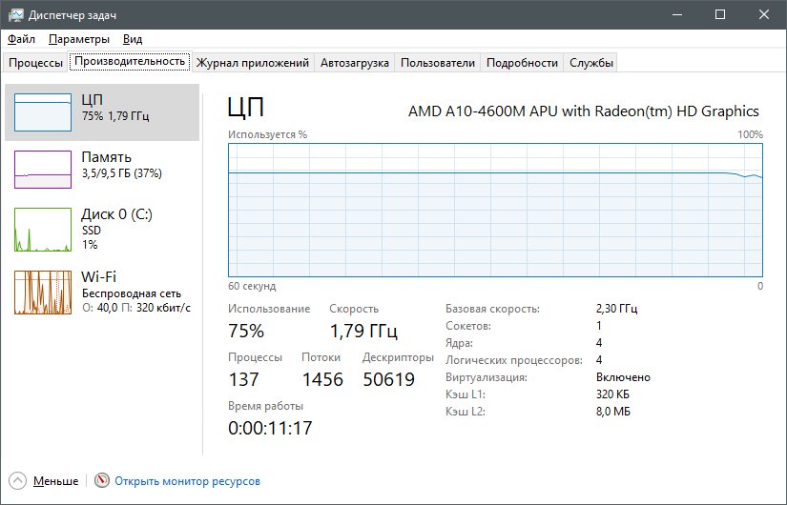Open the Вид menu
The height and width of the screenshot is (505, 787).
pyautogui.click(x=133, y=39)
